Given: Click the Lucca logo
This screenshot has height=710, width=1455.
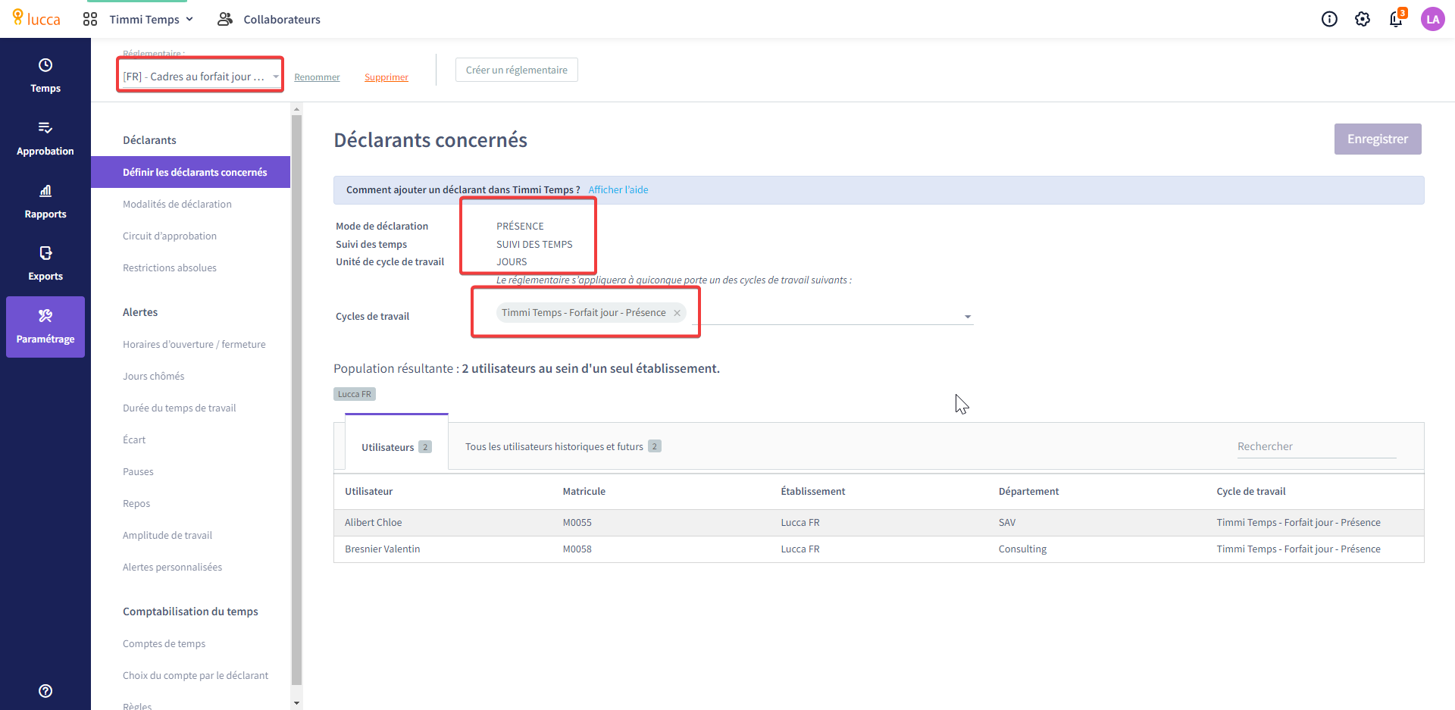Looking at the screenshot, I should (x=36, y=19).
